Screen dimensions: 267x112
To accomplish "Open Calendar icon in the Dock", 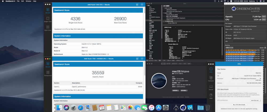I will pos(102,107).
